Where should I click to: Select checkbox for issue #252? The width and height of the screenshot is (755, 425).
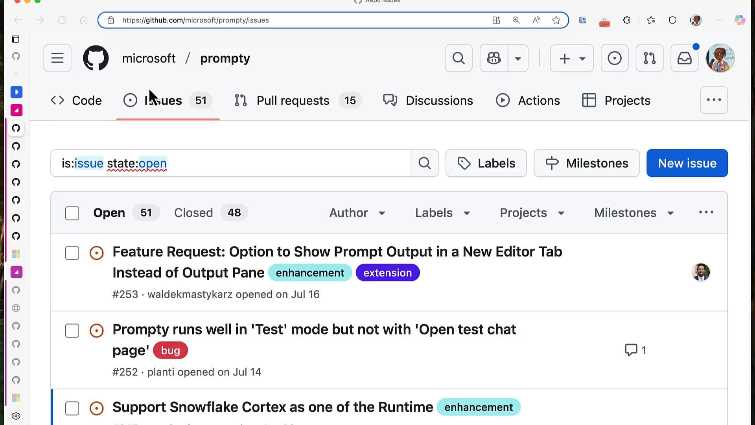point(72,331)
